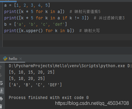Select the hello run tab

(x=12, y=59)
